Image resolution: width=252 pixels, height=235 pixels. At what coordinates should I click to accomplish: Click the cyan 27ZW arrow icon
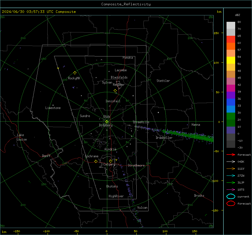pyautogui.click(x=231, y=176)
